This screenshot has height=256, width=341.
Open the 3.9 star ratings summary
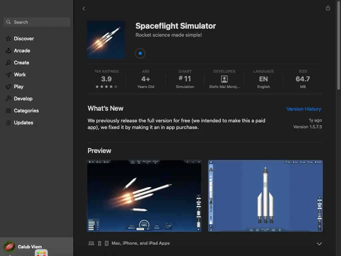point(106,79)
